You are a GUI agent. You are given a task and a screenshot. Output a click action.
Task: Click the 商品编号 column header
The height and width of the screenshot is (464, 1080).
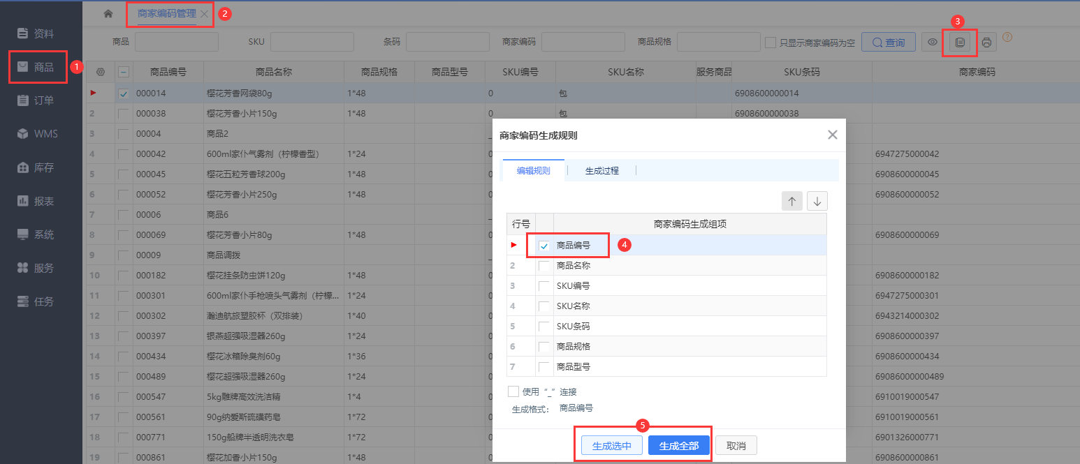[x=168, y=72]
